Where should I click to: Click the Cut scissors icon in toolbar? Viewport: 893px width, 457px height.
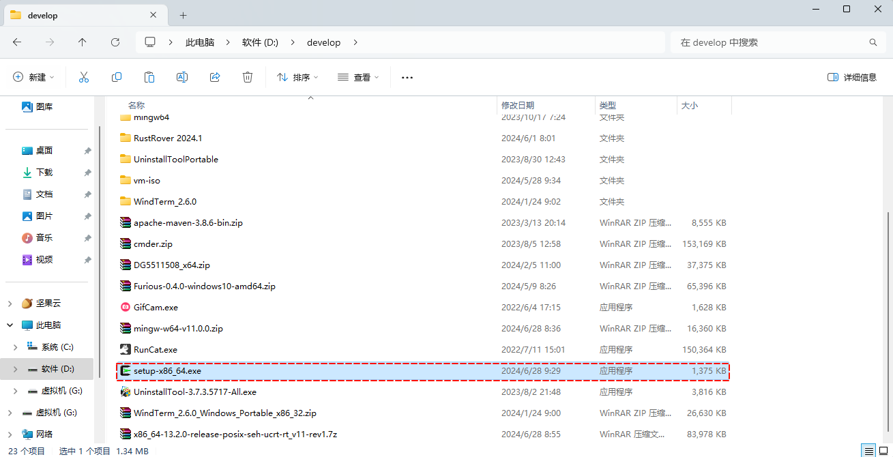click(84, 78)
